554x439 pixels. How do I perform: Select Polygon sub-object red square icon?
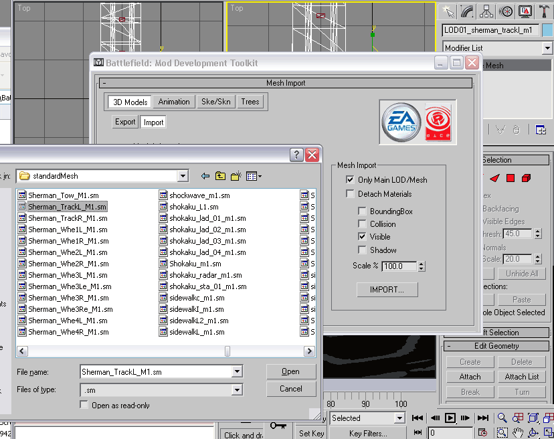click(x=511, y=178)
